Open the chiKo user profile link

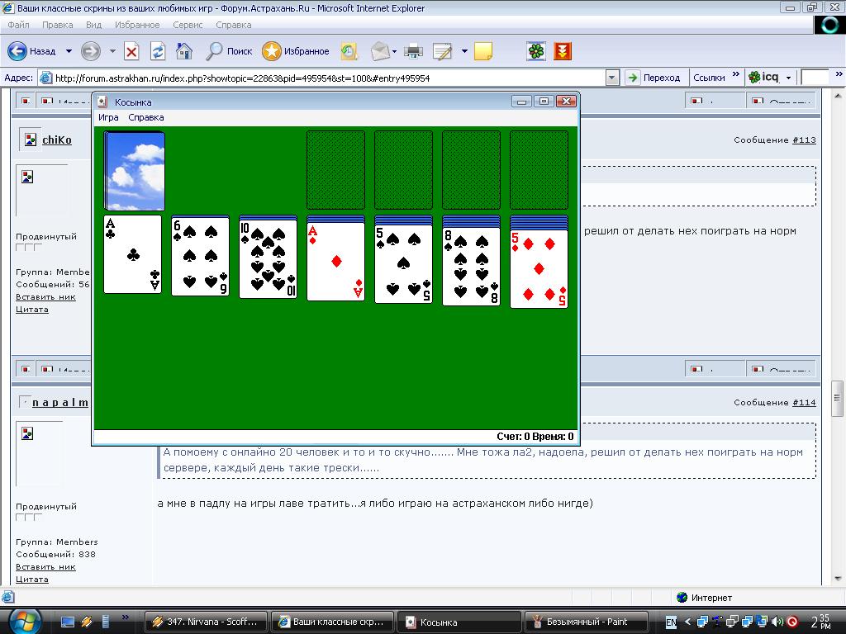[57, 140]
